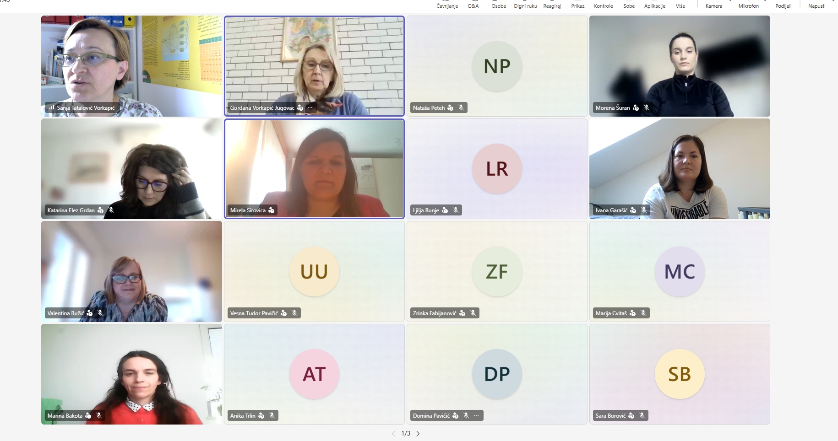Image resolution: width=838 pixels, height=441 pixels.
Task: Expand the Više menu
Action: [x=680, y=5]
